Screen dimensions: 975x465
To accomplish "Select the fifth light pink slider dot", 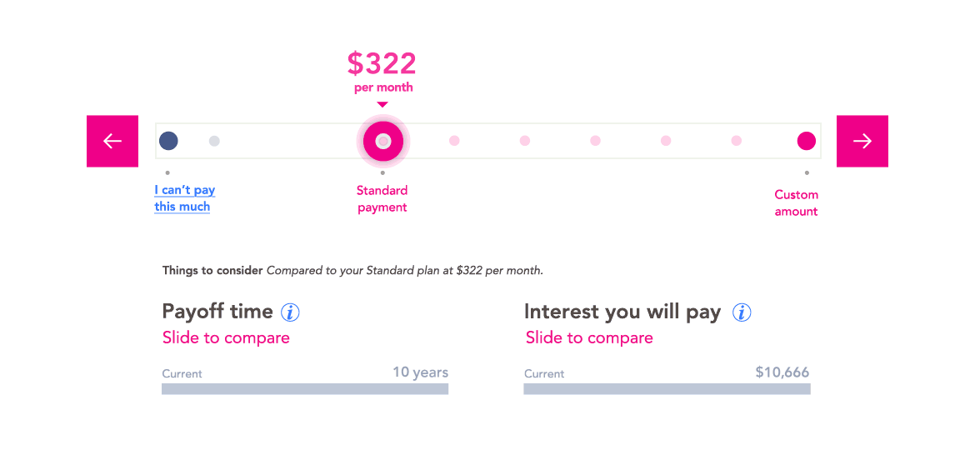I will tap(736, 141).
